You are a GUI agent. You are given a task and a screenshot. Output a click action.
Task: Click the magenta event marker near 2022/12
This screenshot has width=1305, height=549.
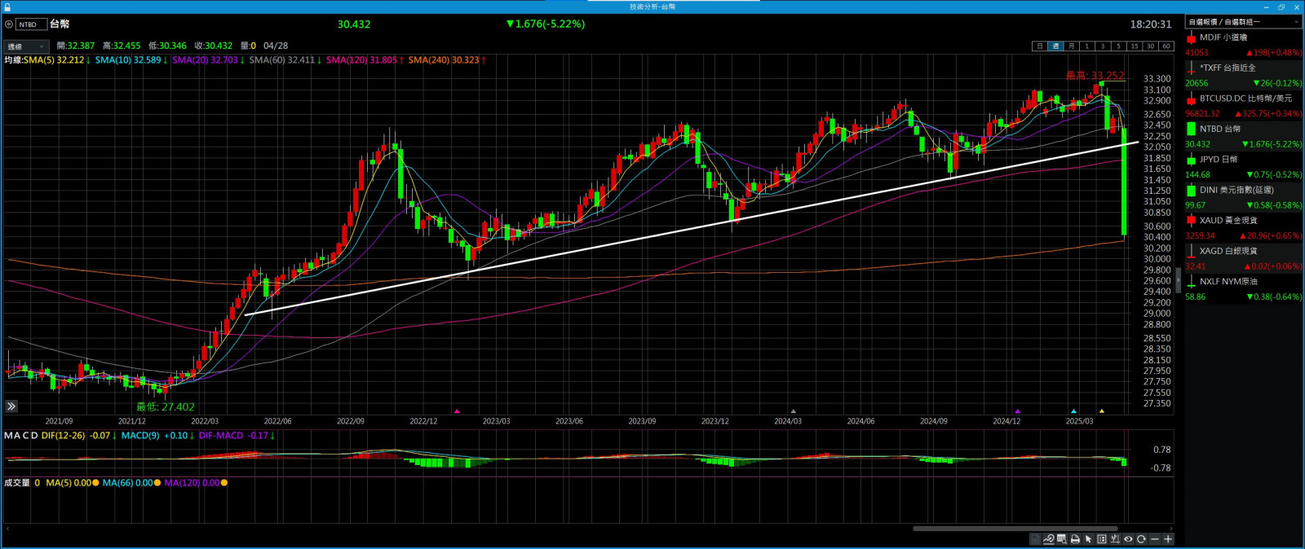coord(457,411)
